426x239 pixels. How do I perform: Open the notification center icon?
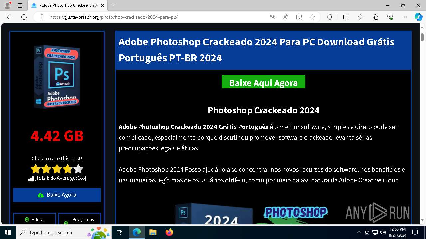pos(415,232)
